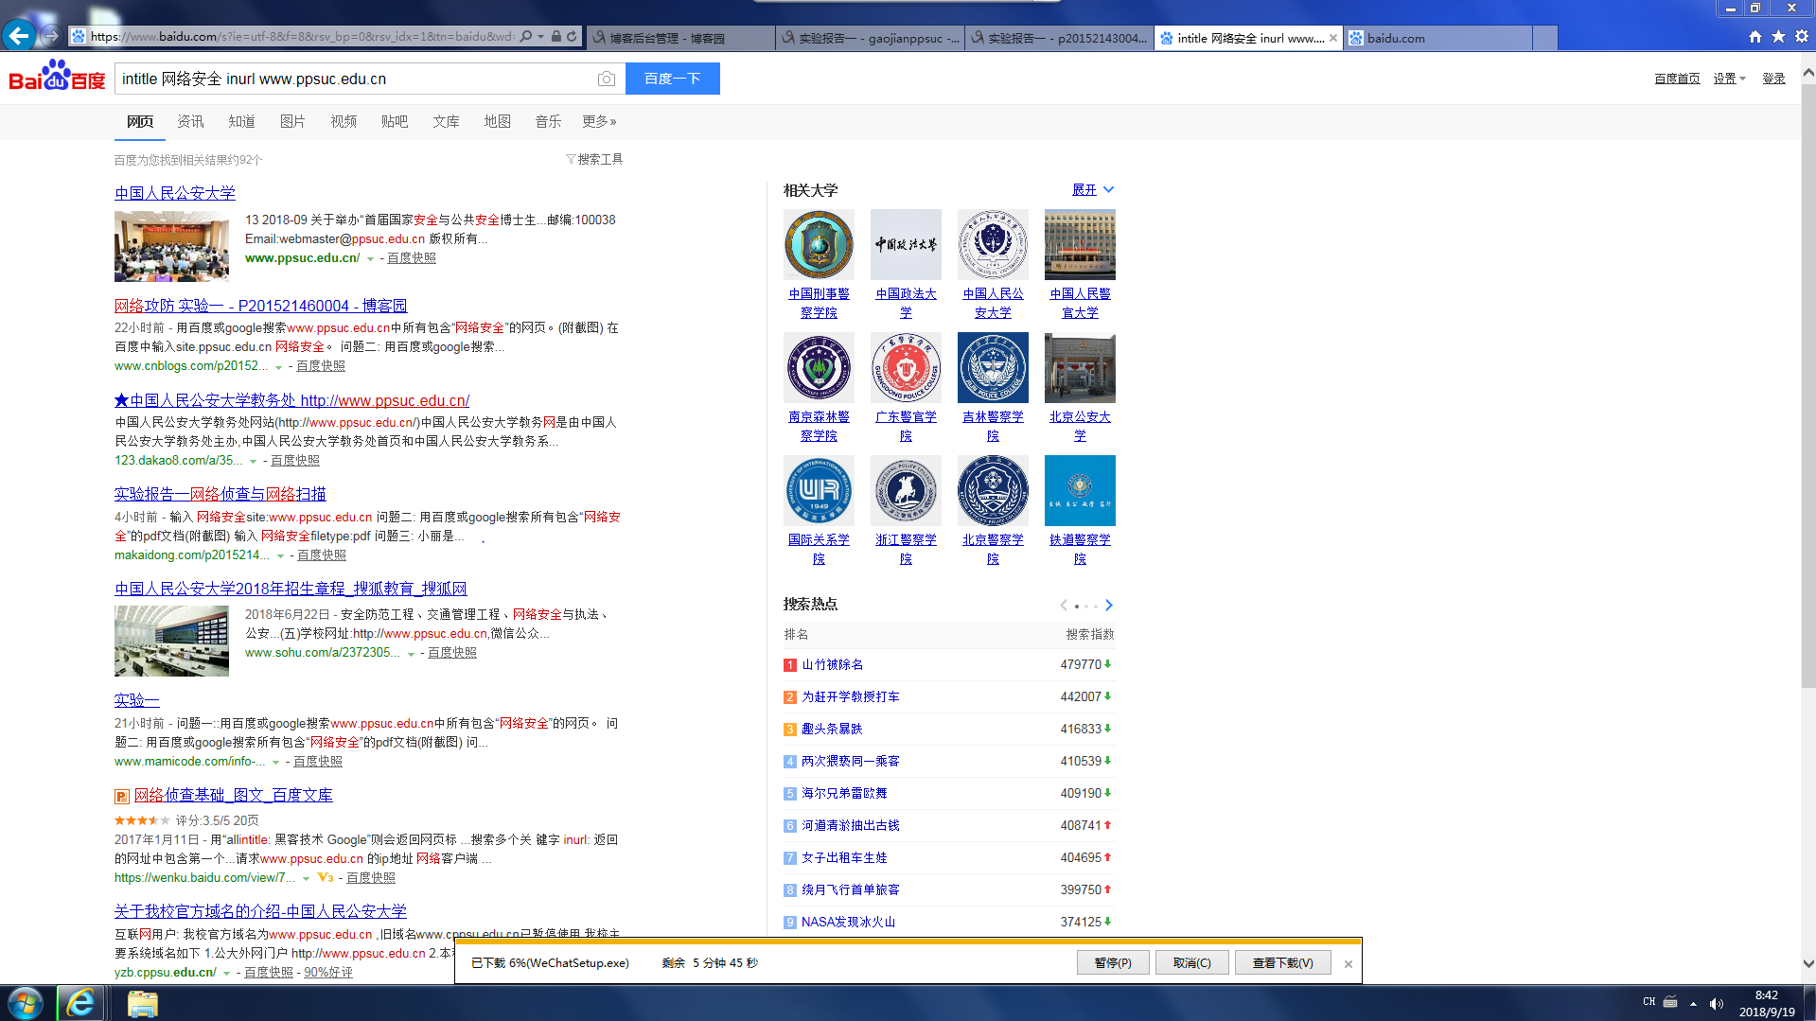This screenshot has width=1816, height=1021.
Task: Open 实验报告一网络侦查与网络扫描 result
Action: click(x=220, y=494)
